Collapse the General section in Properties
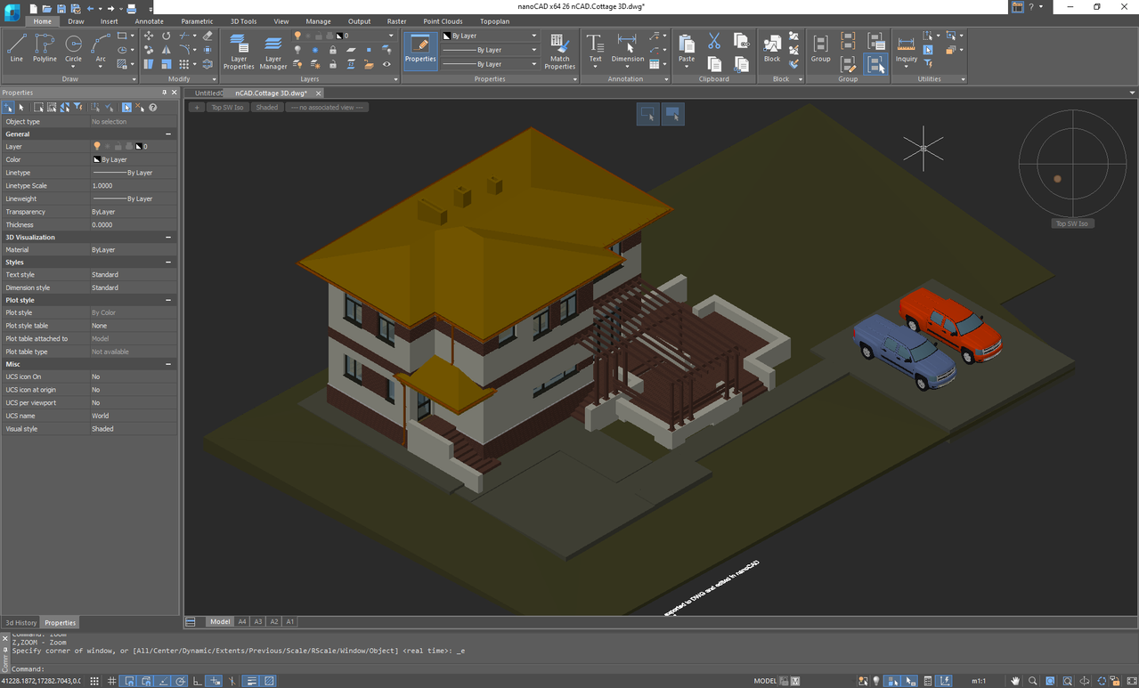The height and width of the screenshot is (688, 1139). pos(168,134)
